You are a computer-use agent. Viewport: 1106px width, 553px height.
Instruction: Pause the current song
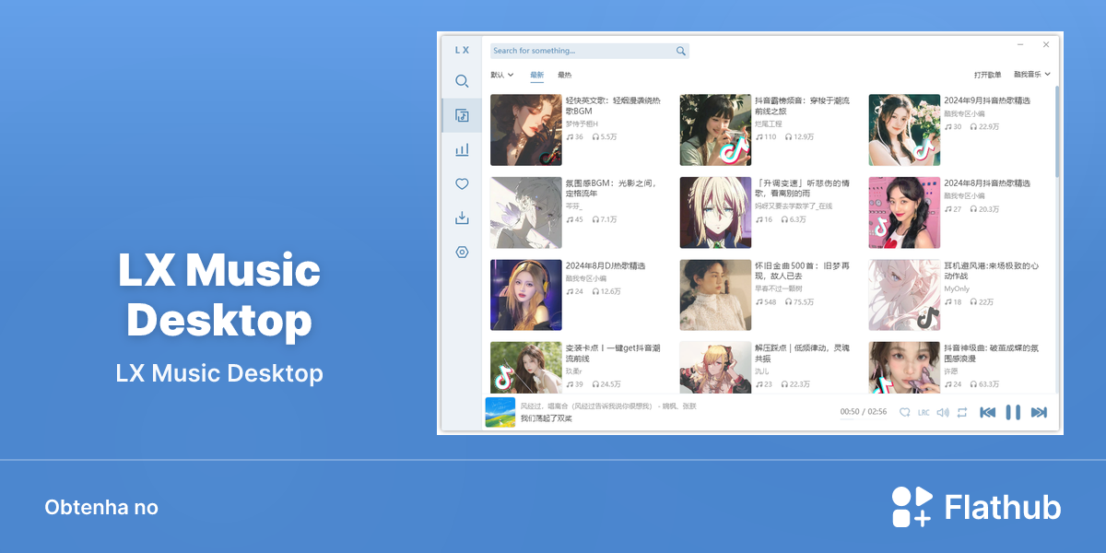pos(1013,412)
